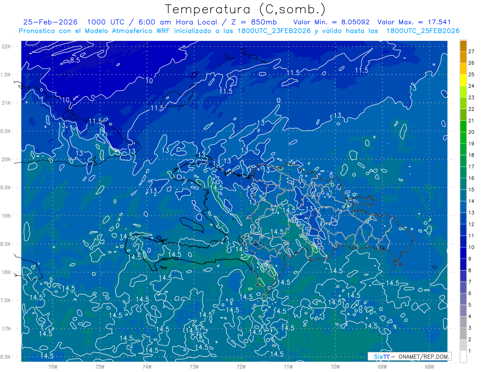Click the 74W longitude axis label
Screen dimensions: 482x372
tap(147, 366)
